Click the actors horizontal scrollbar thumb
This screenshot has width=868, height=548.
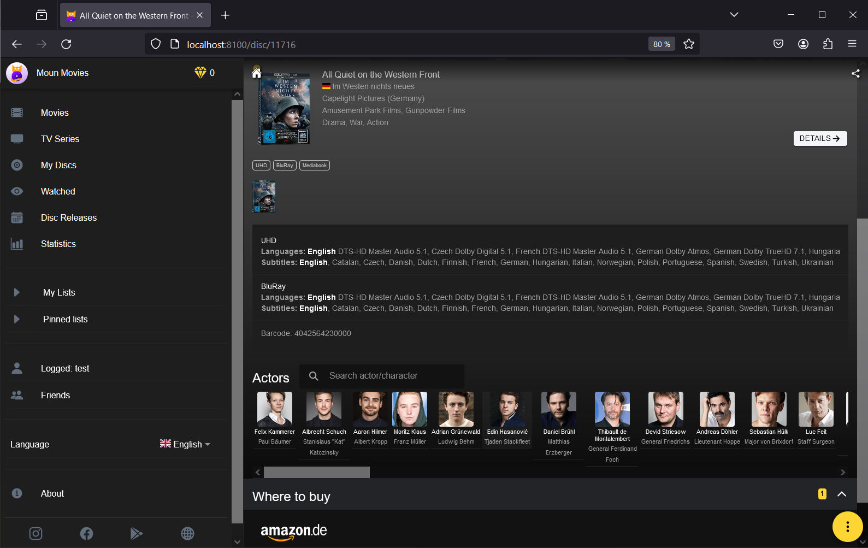point(316,472)
